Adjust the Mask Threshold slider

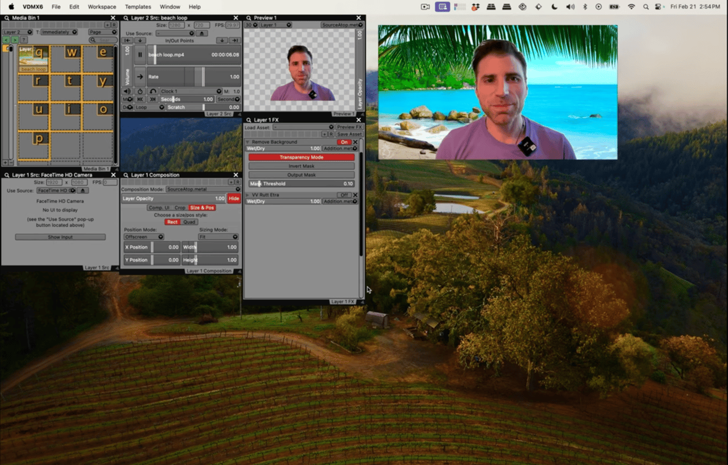pyautogui.click(x=301, y=184)
